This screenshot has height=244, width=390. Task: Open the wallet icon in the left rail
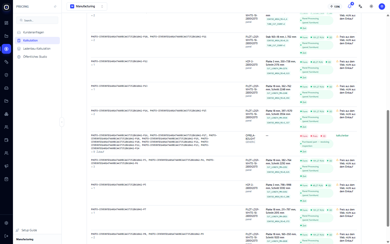pyautogui.click(x=6, y=140)
